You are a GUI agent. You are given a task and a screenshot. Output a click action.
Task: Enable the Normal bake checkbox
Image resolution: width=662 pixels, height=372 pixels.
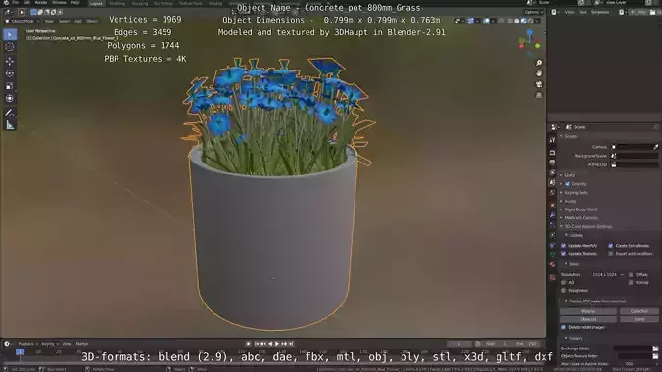631,283
